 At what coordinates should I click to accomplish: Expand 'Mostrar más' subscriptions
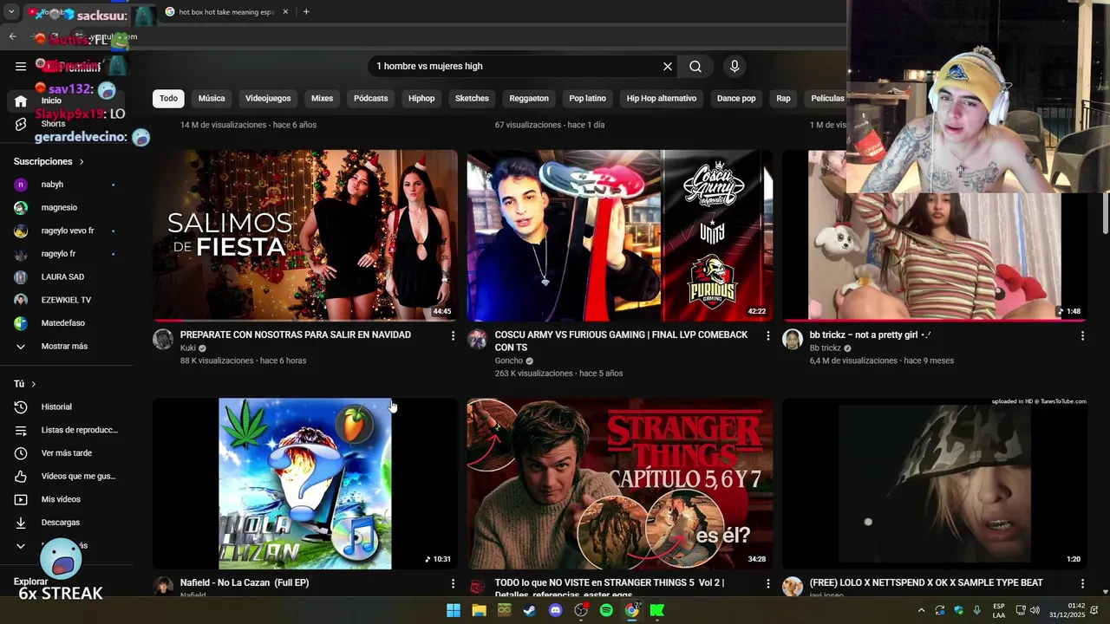click(x=66, y=346)
